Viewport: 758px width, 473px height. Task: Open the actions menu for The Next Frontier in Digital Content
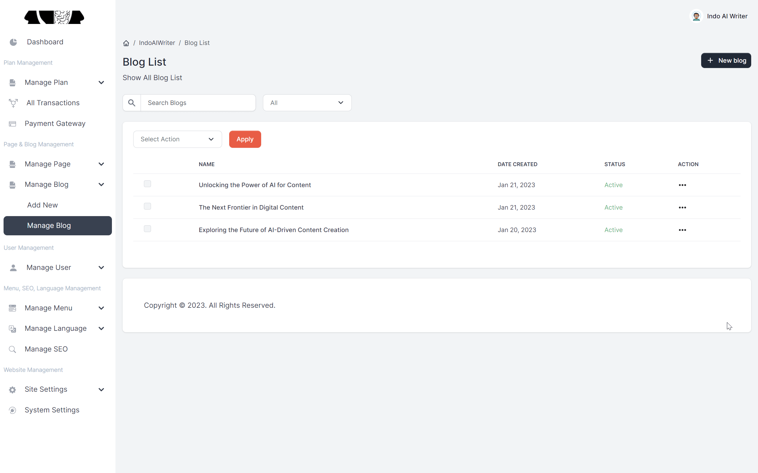[x=682, y=208]
